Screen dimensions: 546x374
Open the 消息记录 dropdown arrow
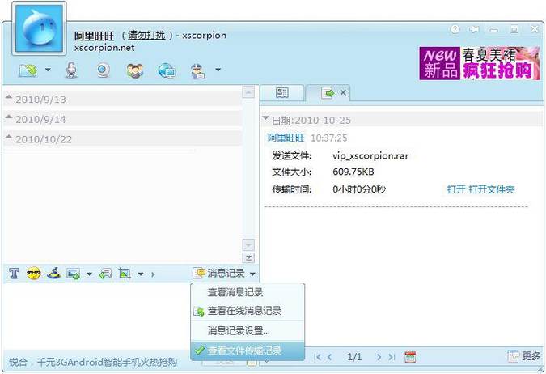pyautogui.click(x=252, y=274)
